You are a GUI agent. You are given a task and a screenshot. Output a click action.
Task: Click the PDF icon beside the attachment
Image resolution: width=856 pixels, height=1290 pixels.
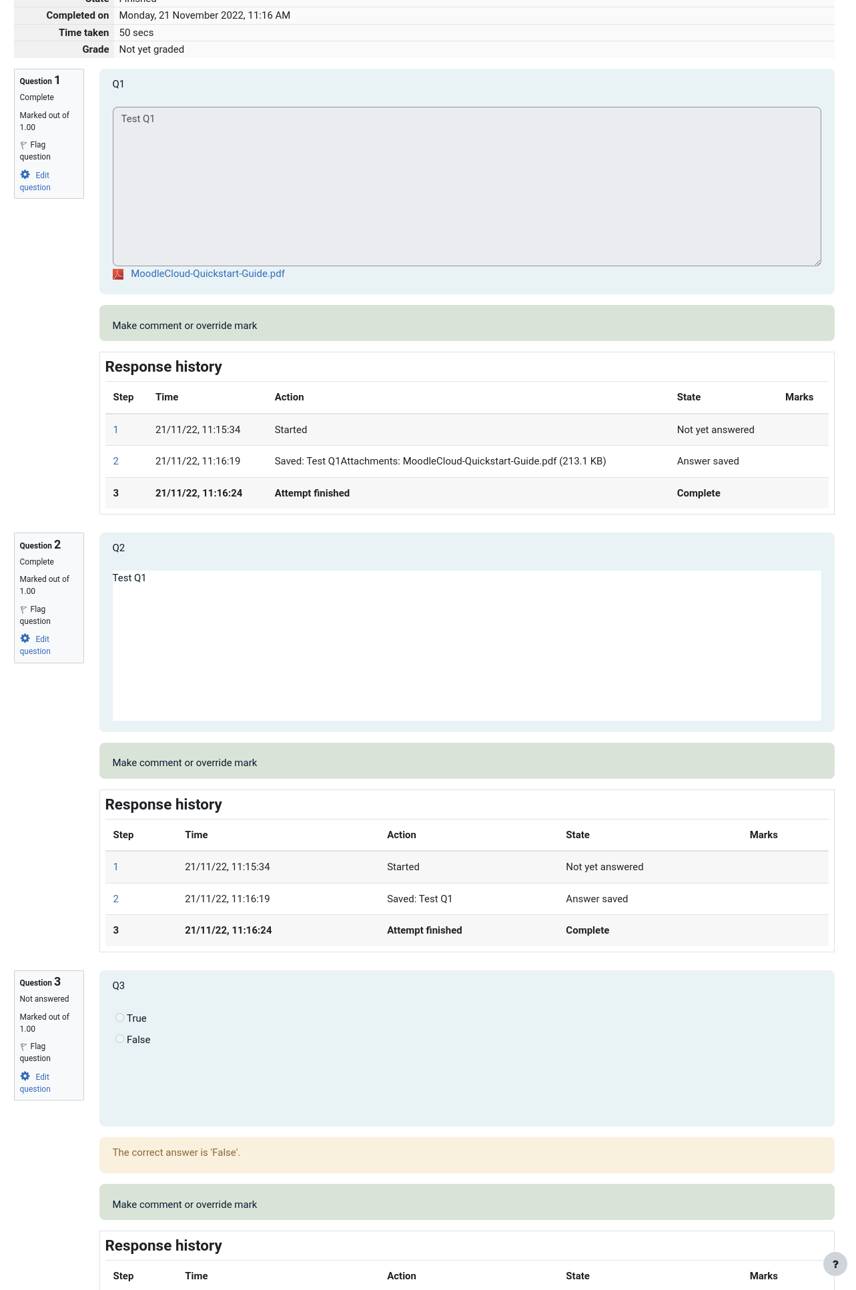pyautogui.click(x=118, y=274)
